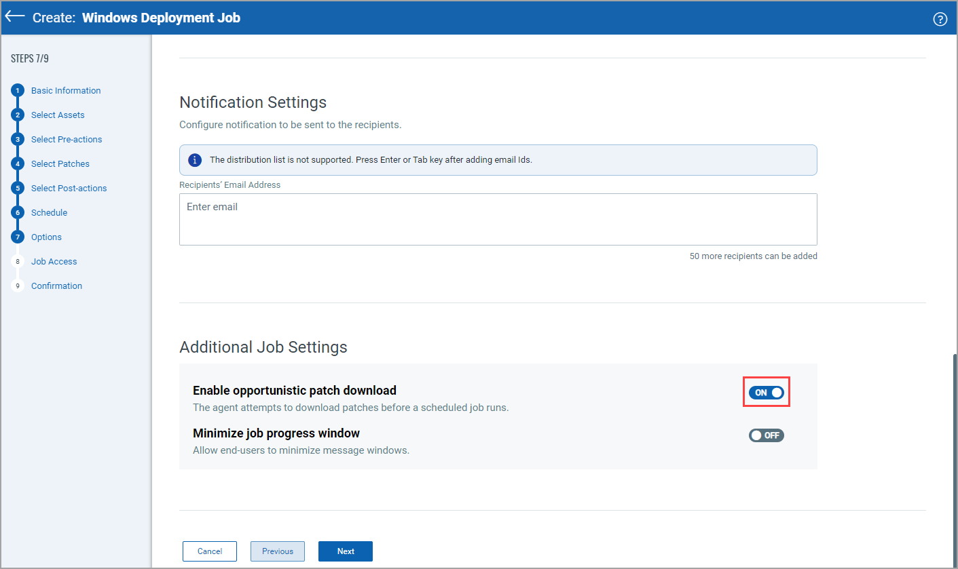Disable opportunistic patch download toggle
Screen dimensions: 958x569
766,393
